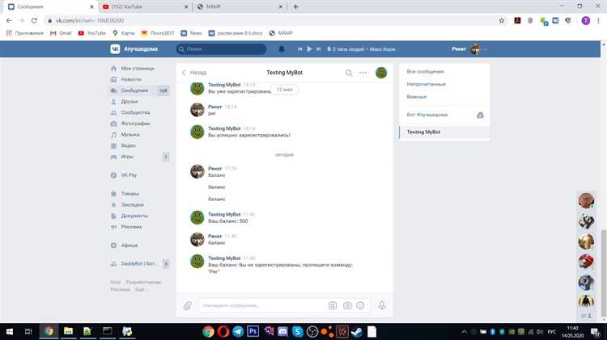Open bot keyboard icon in message box
Image resolution: width=607 pixels, height=340 pixels.
(x=333, y=305)
